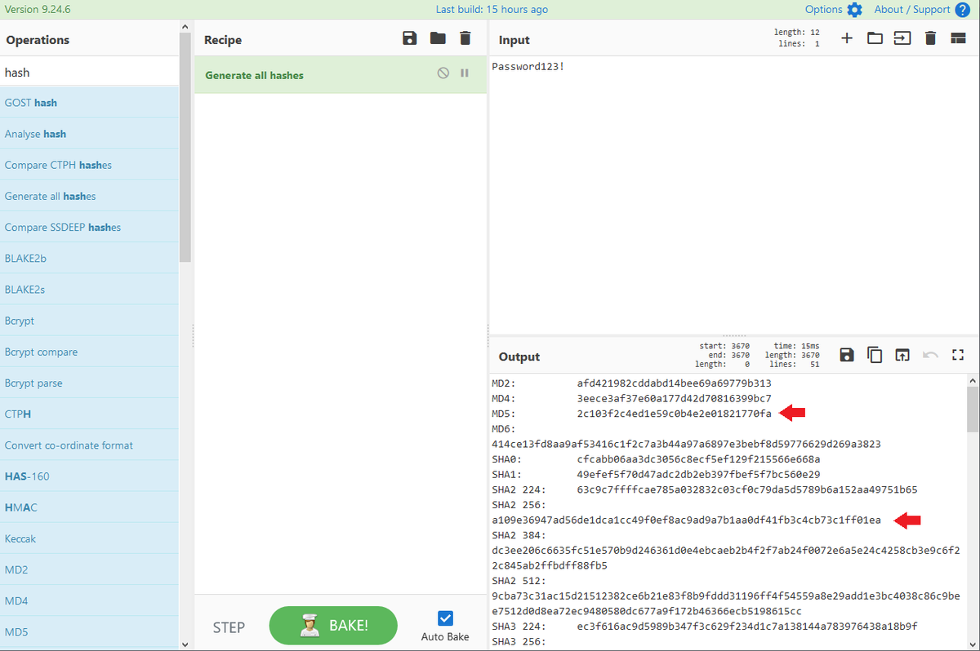Click the Generate all hashes recipe step
The width and height of the screenshot is (980, 651).
(341, 74)
